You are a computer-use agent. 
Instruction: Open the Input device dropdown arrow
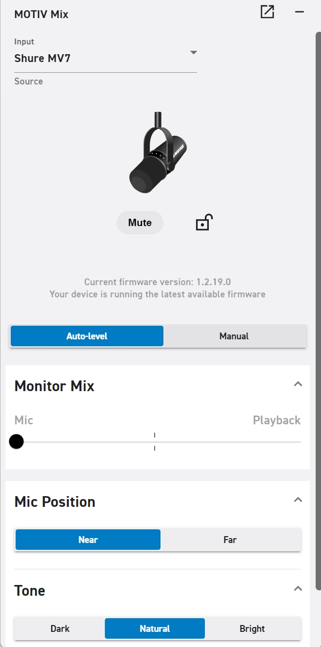point(193,52)
